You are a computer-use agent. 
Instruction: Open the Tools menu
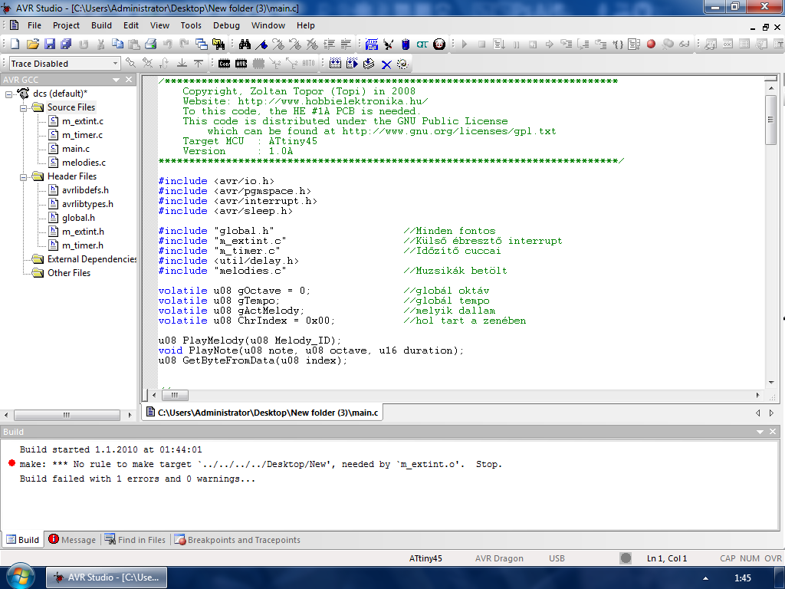191,25
